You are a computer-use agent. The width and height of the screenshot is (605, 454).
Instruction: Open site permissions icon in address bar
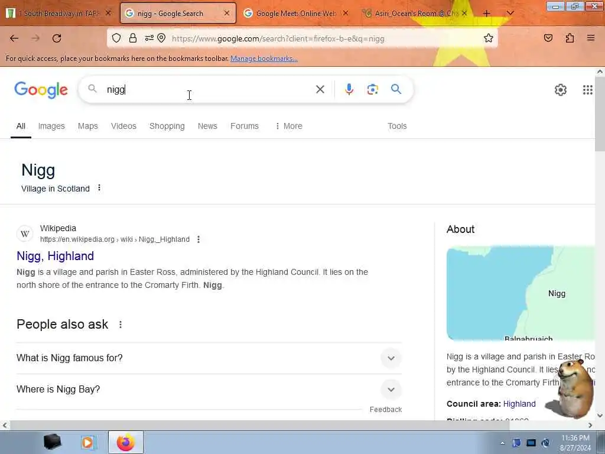click(149, 38)
